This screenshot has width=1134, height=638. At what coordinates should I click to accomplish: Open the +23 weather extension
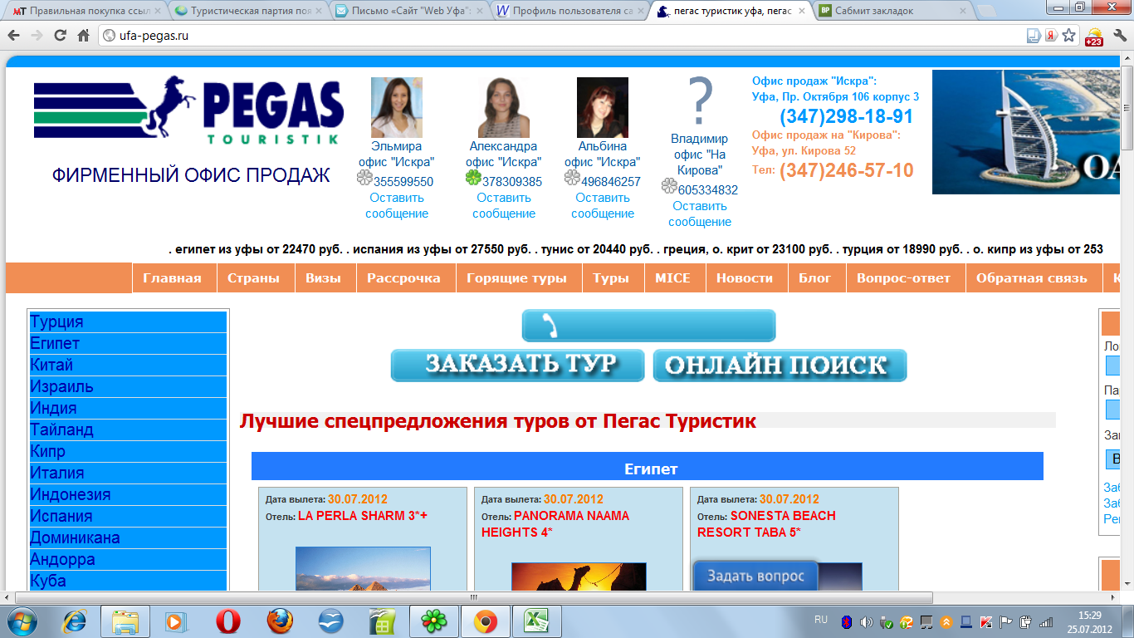tap(1093, 37)
